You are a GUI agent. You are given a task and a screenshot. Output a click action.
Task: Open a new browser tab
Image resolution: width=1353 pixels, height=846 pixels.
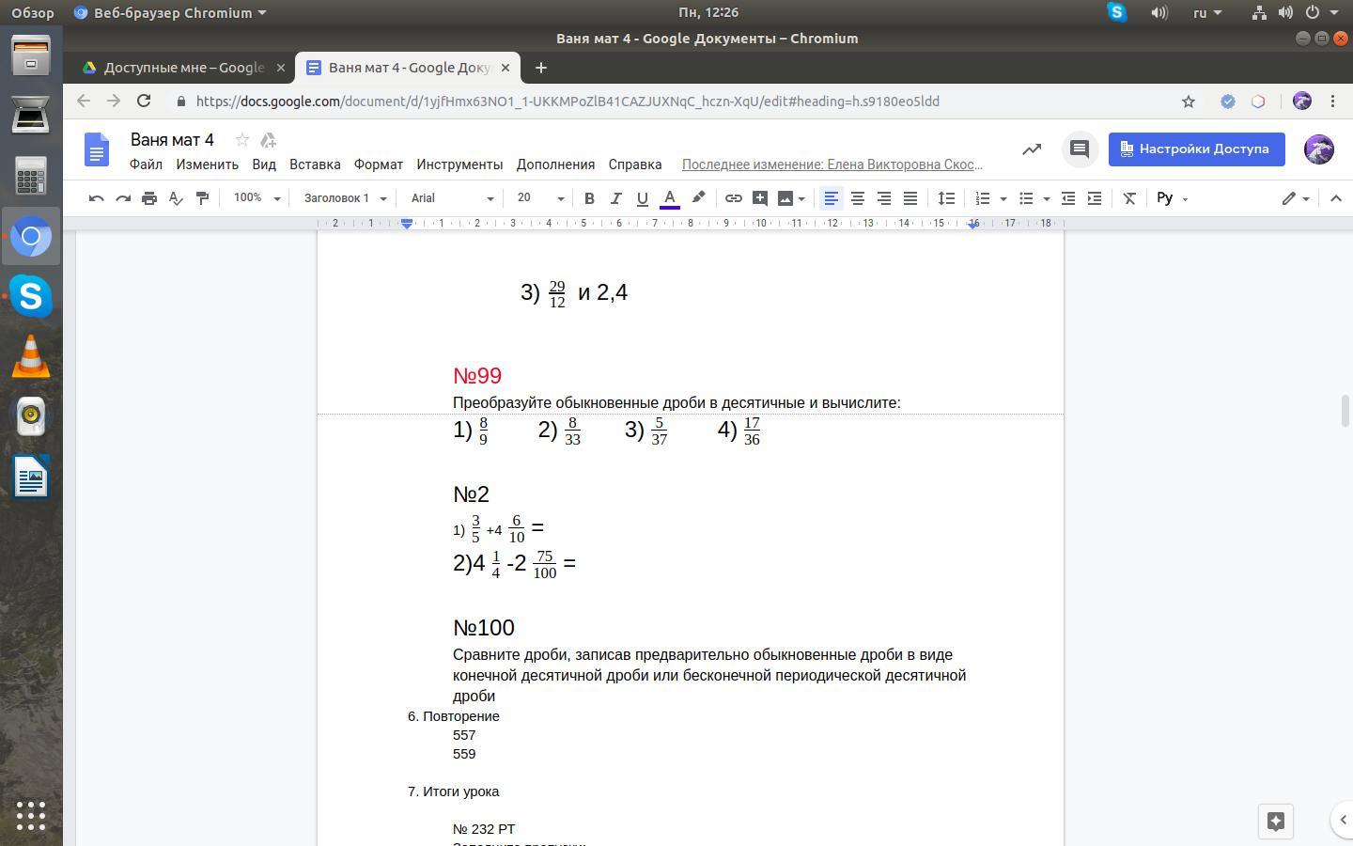[540, 68]
